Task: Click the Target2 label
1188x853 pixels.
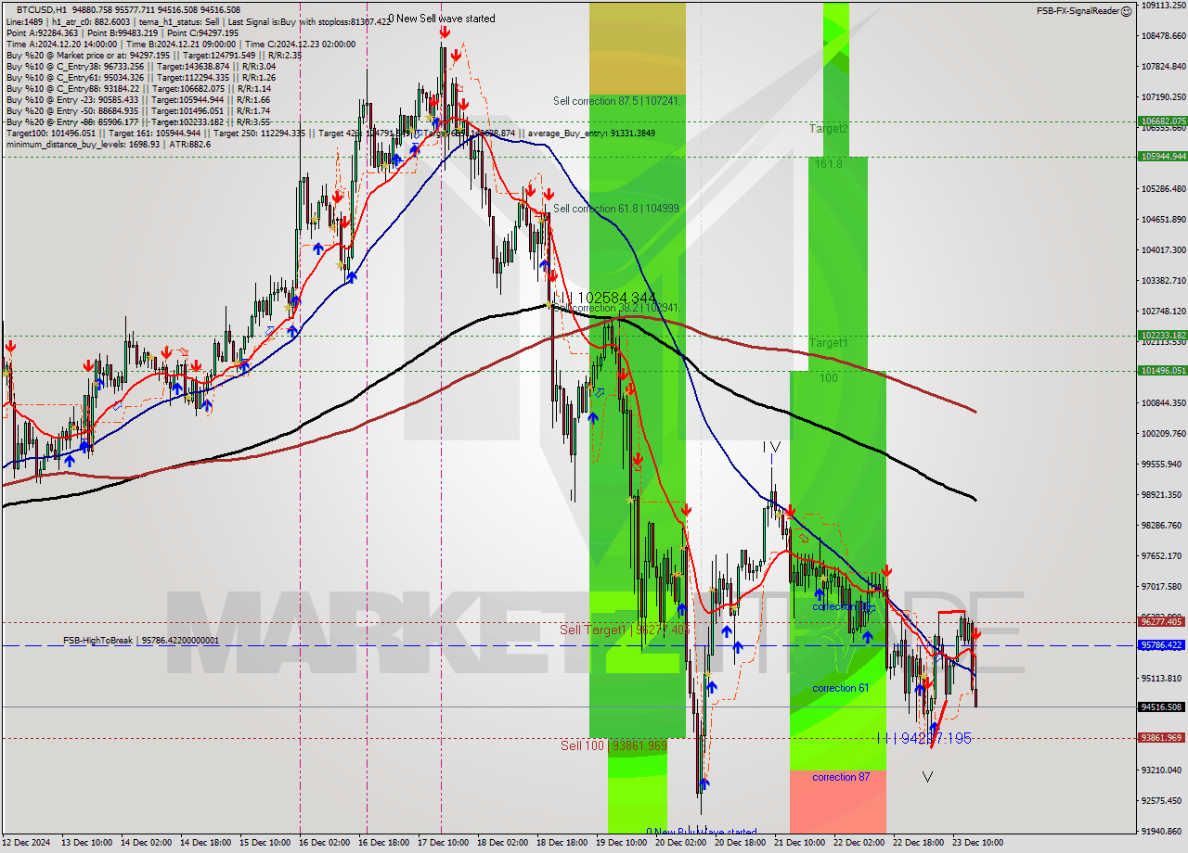Action: point(828,128)
